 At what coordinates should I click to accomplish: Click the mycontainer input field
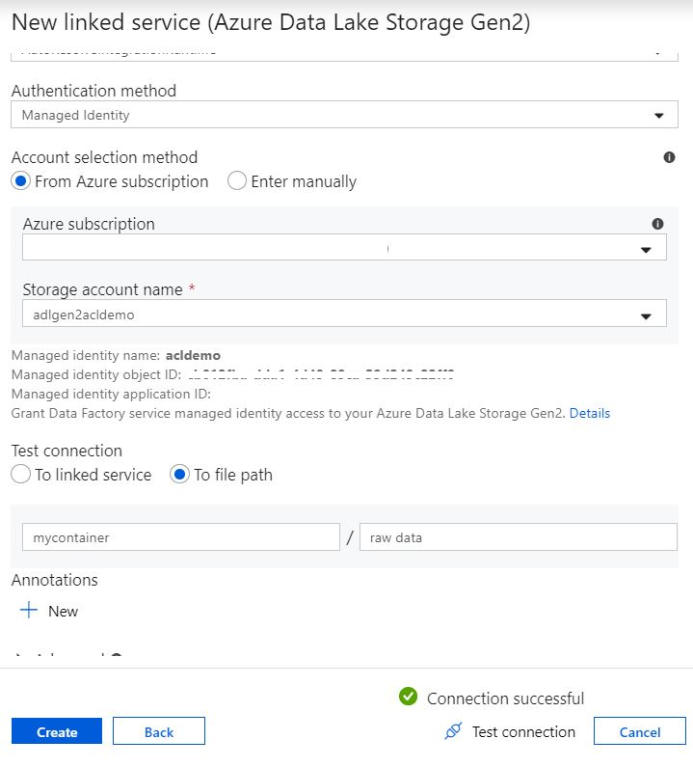click(181, 537)
